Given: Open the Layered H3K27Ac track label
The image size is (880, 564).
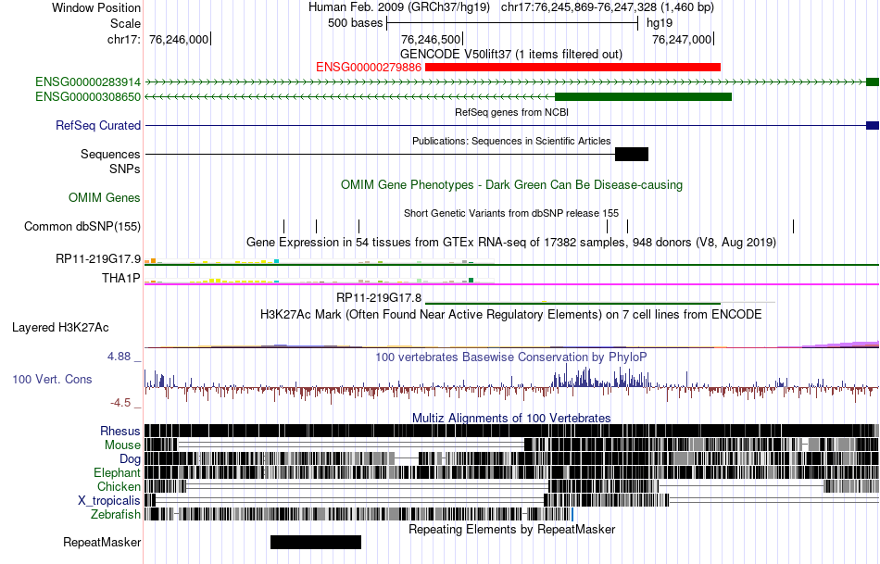Looking at the screenshot, I should tap(60, 328).
